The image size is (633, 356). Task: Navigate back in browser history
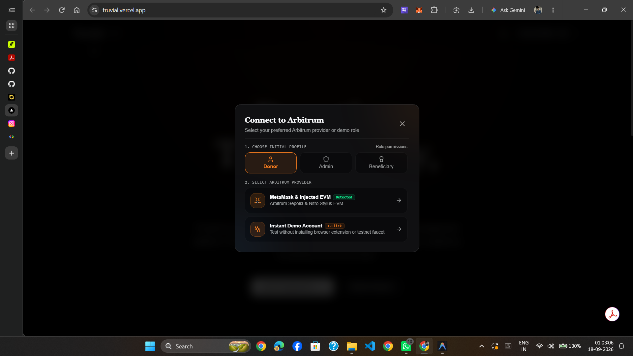[32, 10]
